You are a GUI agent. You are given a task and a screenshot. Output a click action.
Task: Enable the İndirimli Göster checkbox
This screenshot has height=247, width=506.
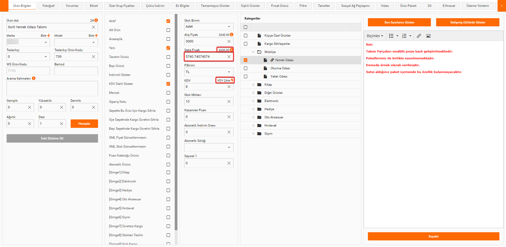tap(168, 75)
